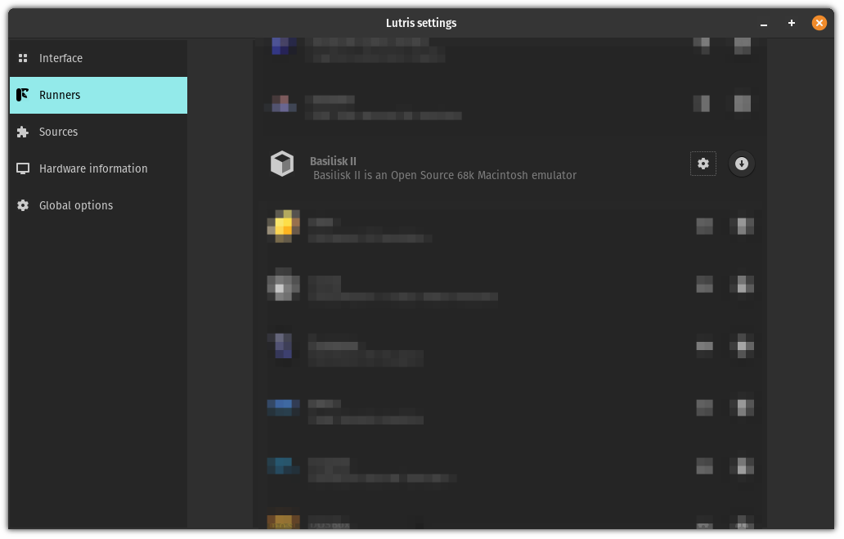This screenshot has width=844, height=539.
Task: Click the Basilisk II download arrow icon
Action: (742, 164)
